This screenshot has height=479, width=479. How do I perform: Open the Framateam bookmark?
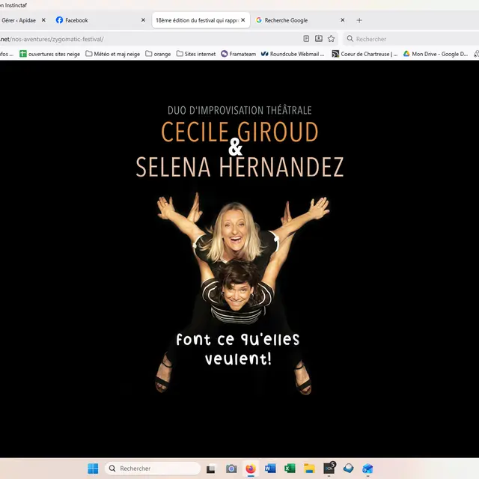(x=239, y=54)
